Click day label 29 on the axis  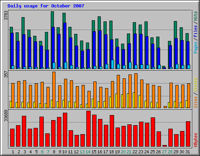(x=176, y=152)
